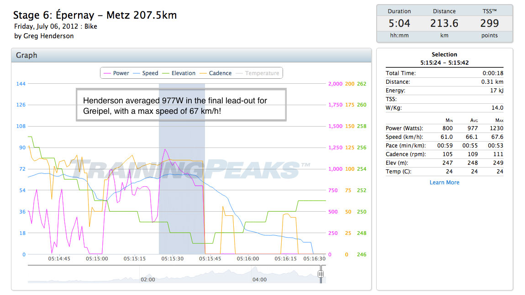The image size is (525, 295).
Task: Toggle the Power series in legend
Action: (117, 73)
